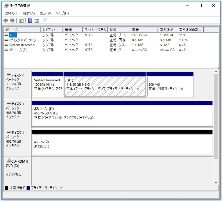Image resolution: width=222 pixels, height=201 pixels.
Task: Sort by the レイアウト column header
Action: click(x=52, y=30)
